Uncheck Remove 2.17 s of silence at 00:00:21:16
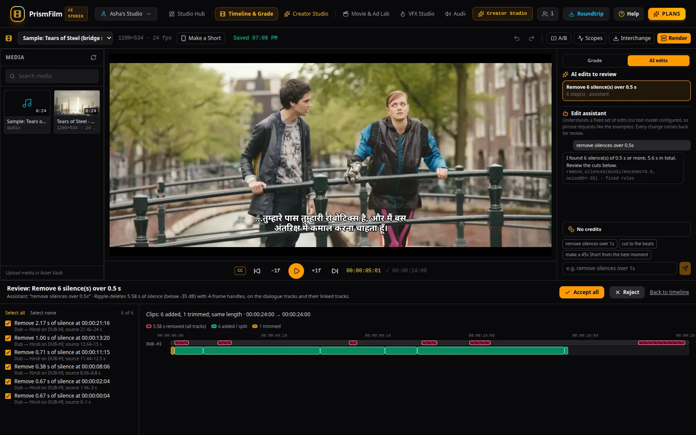This screenshot has width=696, height=435. pos(8,323)
